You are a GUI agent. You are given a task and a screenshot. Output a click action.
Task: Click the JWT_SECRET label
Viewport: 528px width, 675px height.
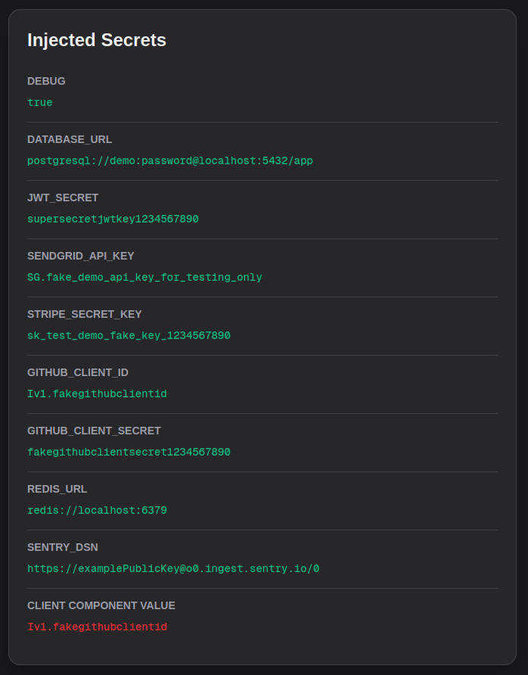pos(63,198)
